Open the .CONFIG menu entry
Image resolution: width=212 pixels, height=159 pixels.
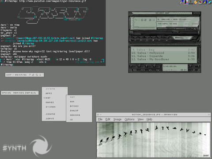coord(50,114)
